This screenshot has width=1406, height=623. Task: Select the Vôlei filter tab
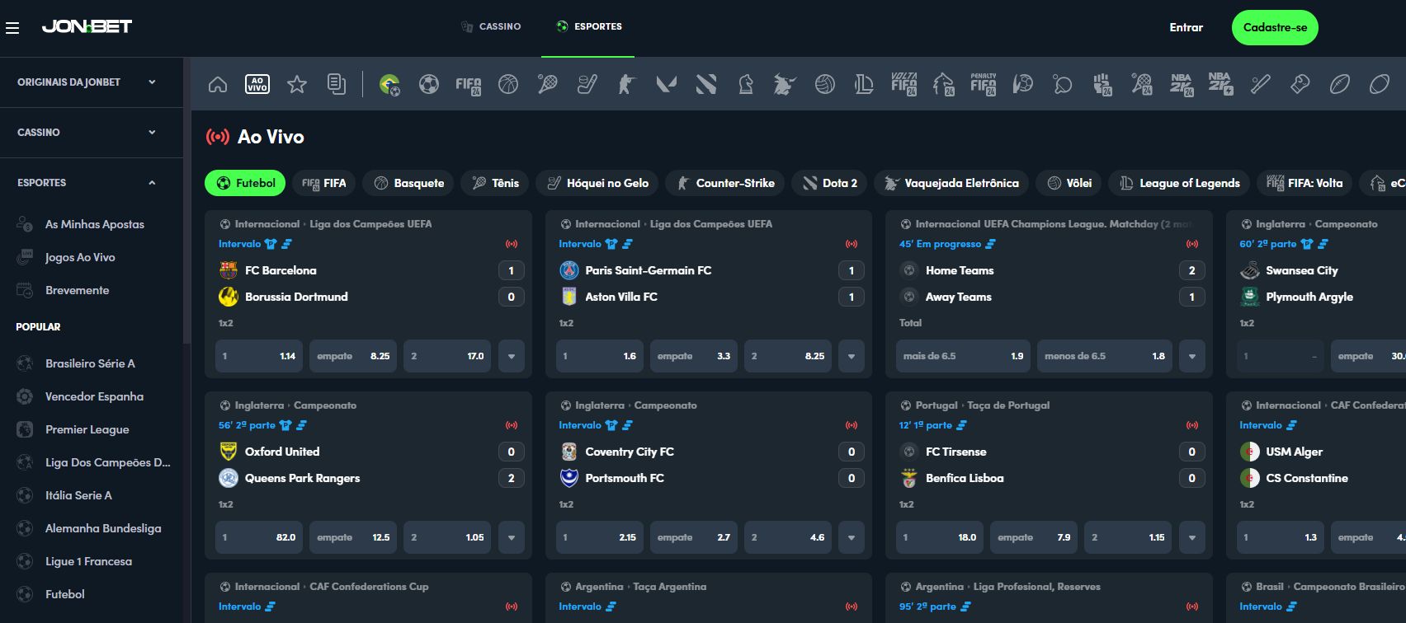(1069, 183)
